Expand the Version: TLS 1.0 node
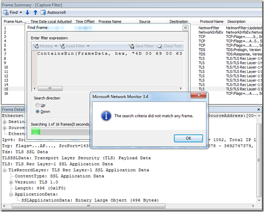264x212 pixels. pyautogui.click(x=11, y=182)
